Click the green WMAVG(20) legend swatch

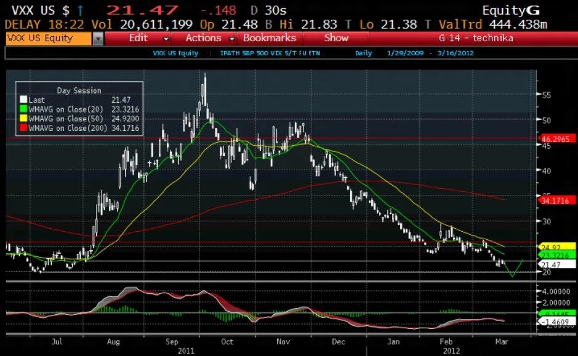(x=23, y=109)
